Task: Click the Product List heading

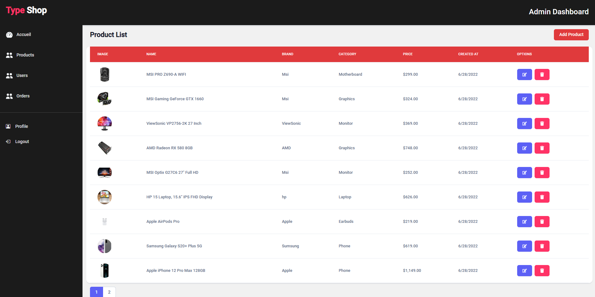Action: tap(108, 35)
